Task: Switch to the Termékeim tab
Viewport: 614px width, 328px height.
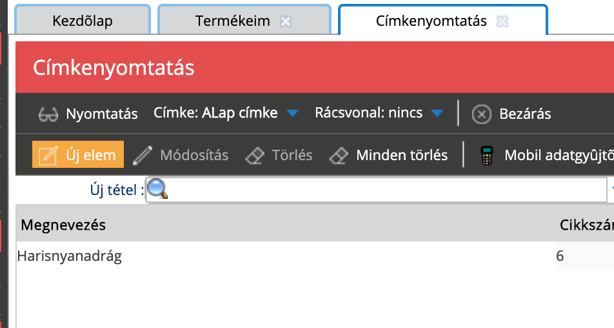Action: click(233, 21)
